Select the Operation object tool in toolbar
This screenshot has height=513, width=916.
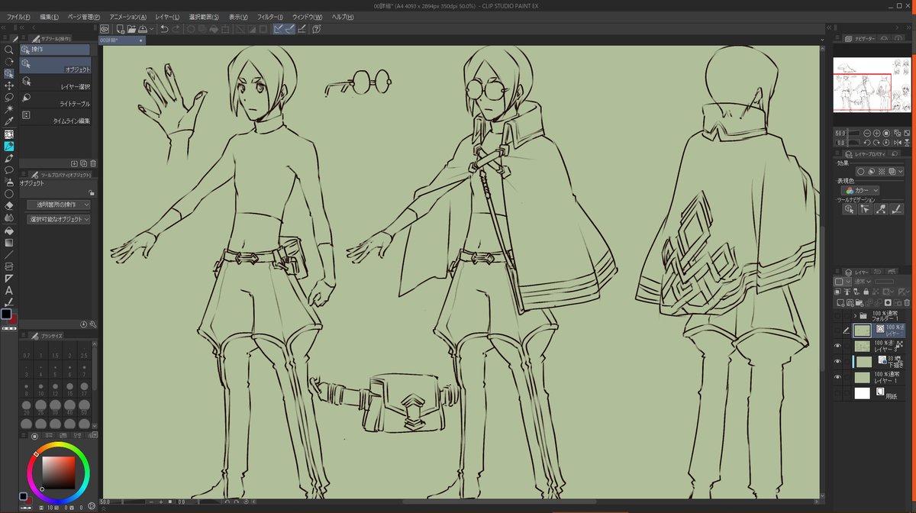tap(9, 73)
